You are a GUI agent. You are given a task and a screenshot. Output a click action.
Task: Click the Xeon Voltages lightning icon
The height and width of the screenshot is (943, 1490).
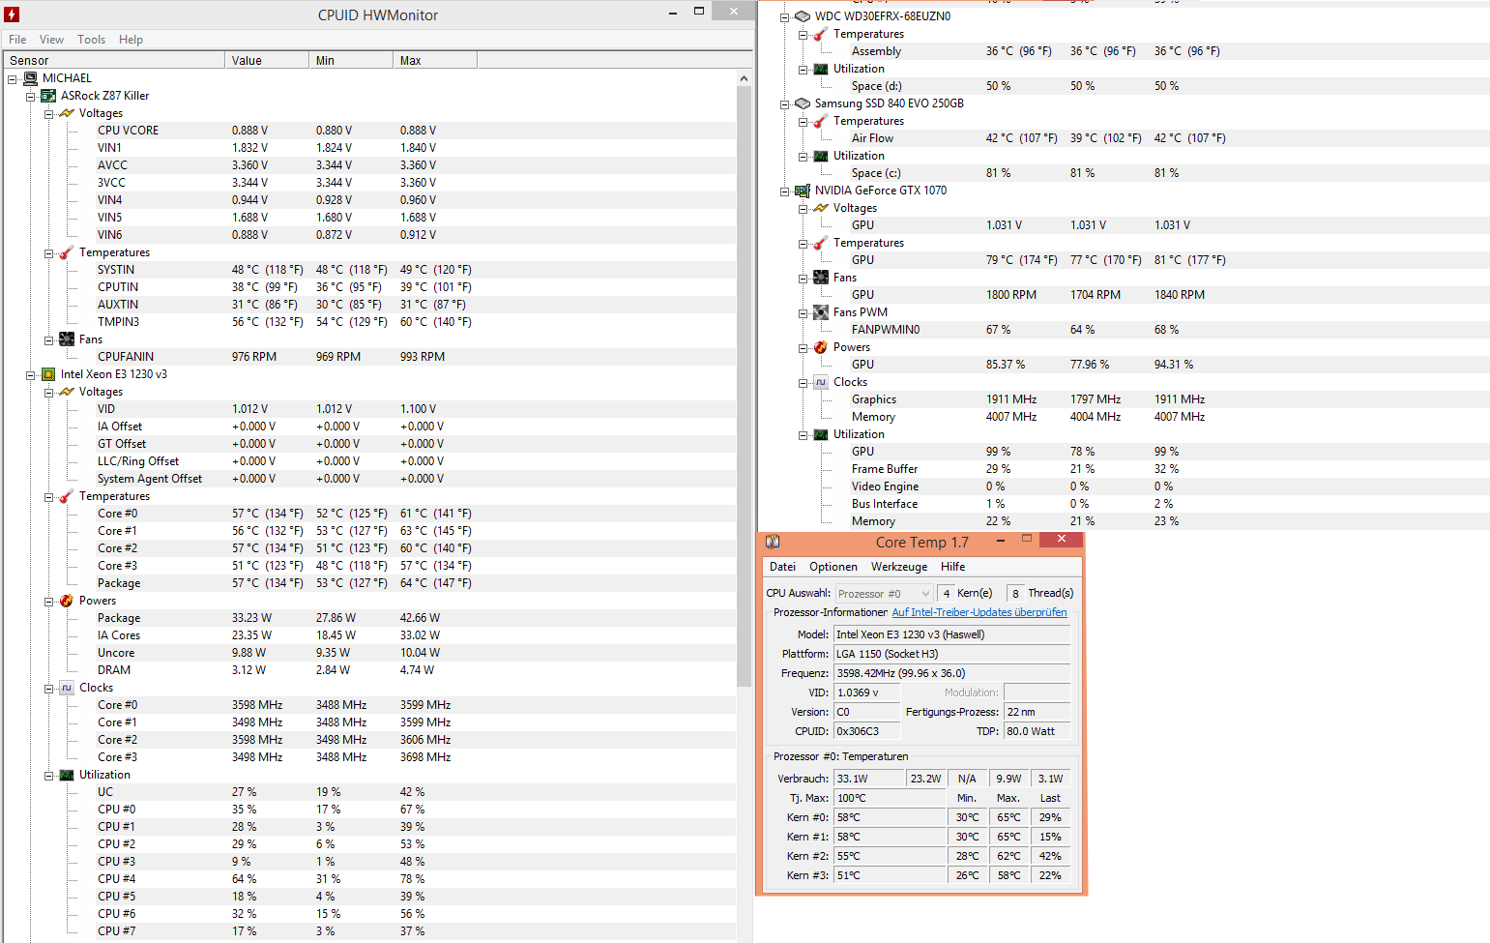tap(67, 392)
